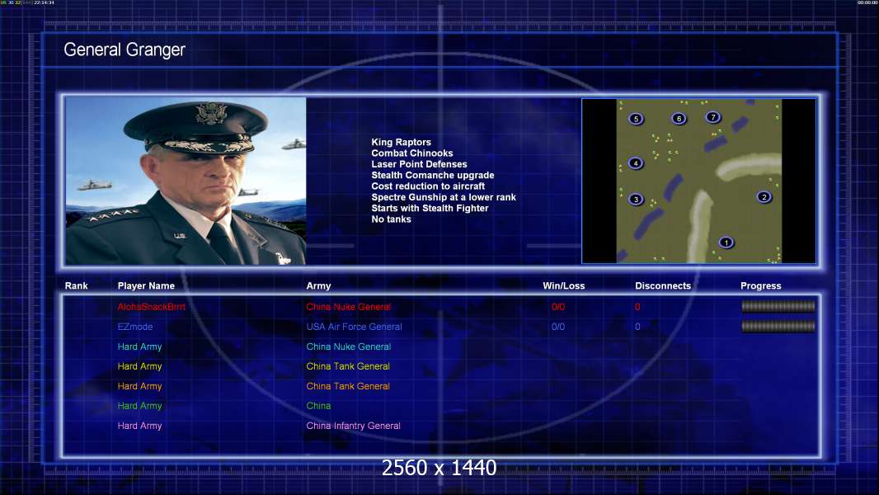Select start position 1 on the minimap

pyautogui.click(x=726, y=243)
